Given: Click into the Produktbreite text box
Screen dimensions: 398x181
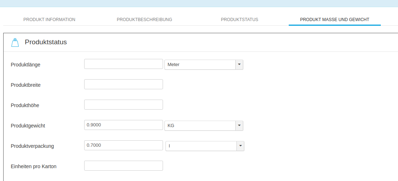Looking at the screenshot, I should [x=124, y=85].
